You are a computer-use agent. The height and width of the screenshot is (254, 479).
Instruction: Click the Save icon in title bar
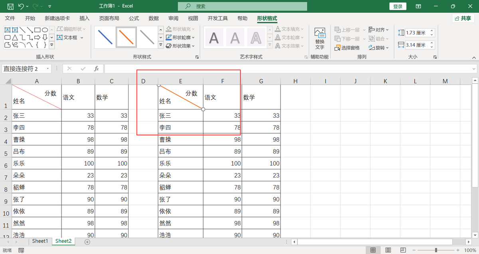point(10,6)
